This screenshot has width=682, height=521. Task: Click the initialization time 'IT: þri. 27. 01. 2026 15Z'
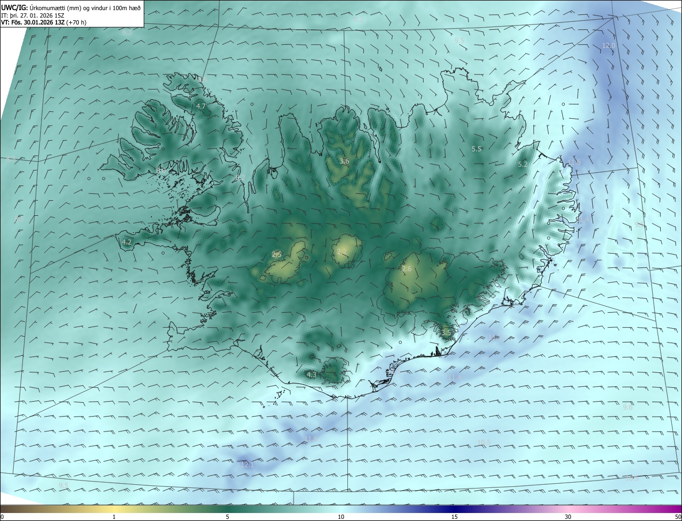tap(33, 15)
